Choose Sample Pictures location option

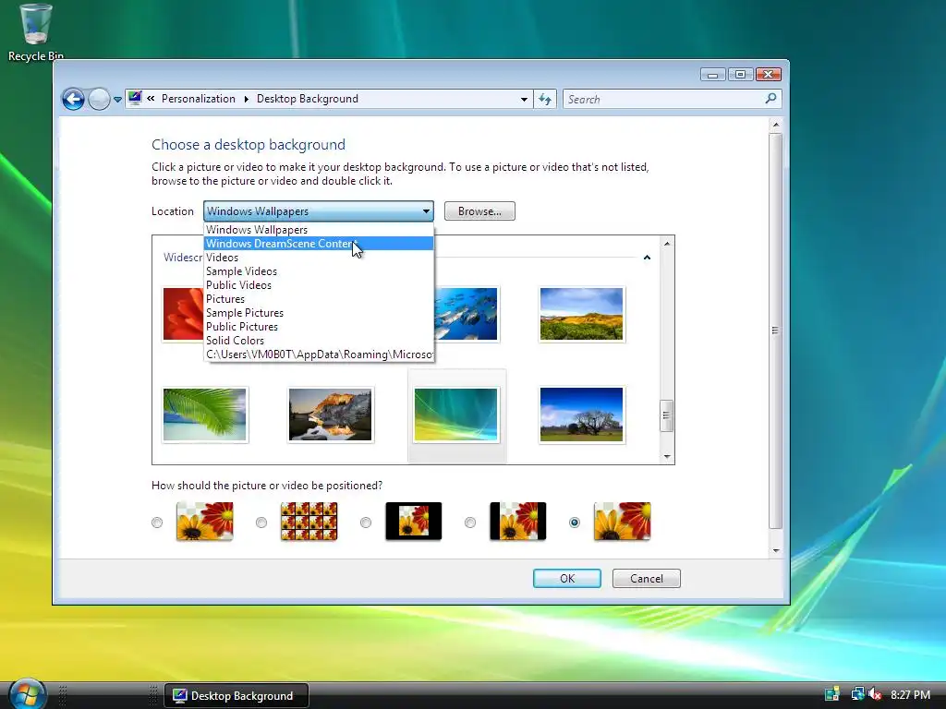click(319, 313)
